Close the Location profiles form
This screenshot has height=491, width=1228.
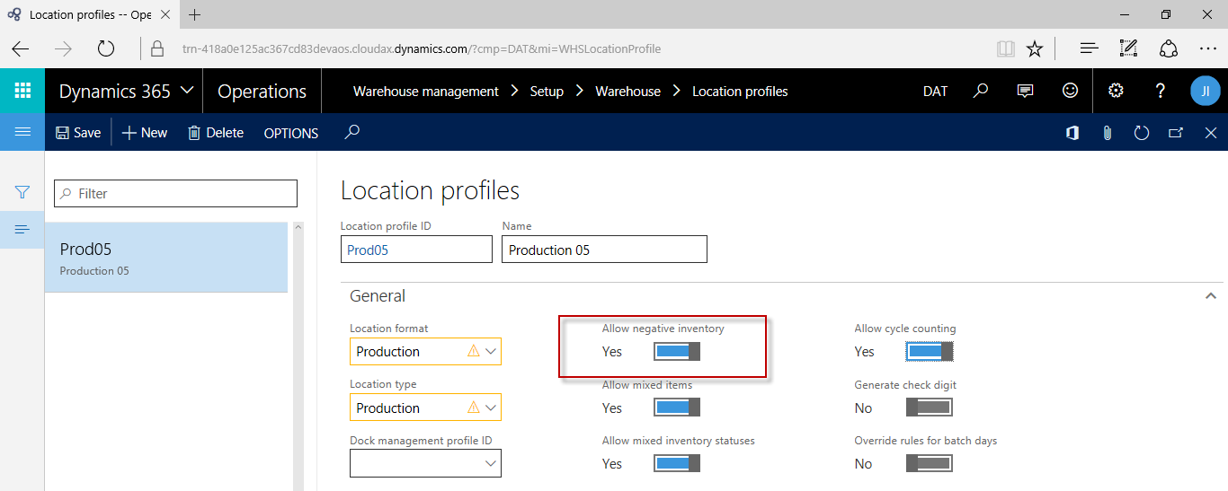pyautogui.click(x=1210, y=133)
